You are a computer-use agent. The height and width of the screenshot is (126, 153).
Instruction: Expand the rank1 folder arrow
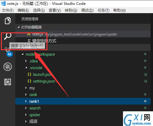(x=26, y=101)
